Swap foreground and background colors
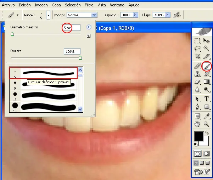Screen dimensions: 213x180 [x=207, y=133]
